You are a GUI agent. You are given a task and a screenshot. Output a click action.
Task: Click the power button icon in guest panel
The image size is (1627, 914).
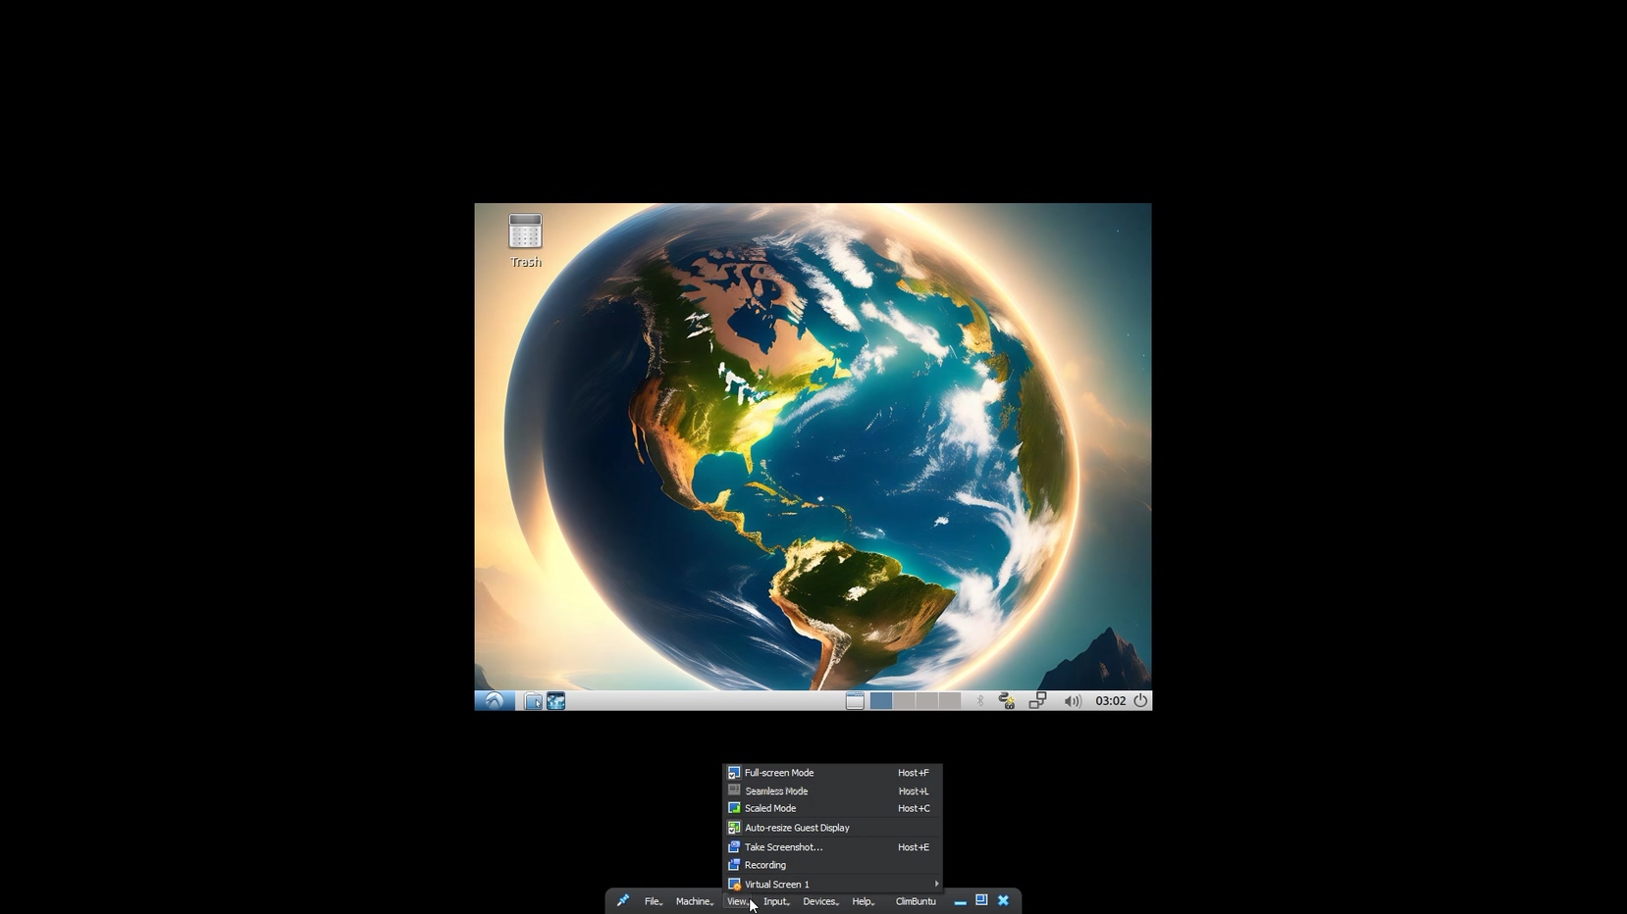(x=1140, y=700)
